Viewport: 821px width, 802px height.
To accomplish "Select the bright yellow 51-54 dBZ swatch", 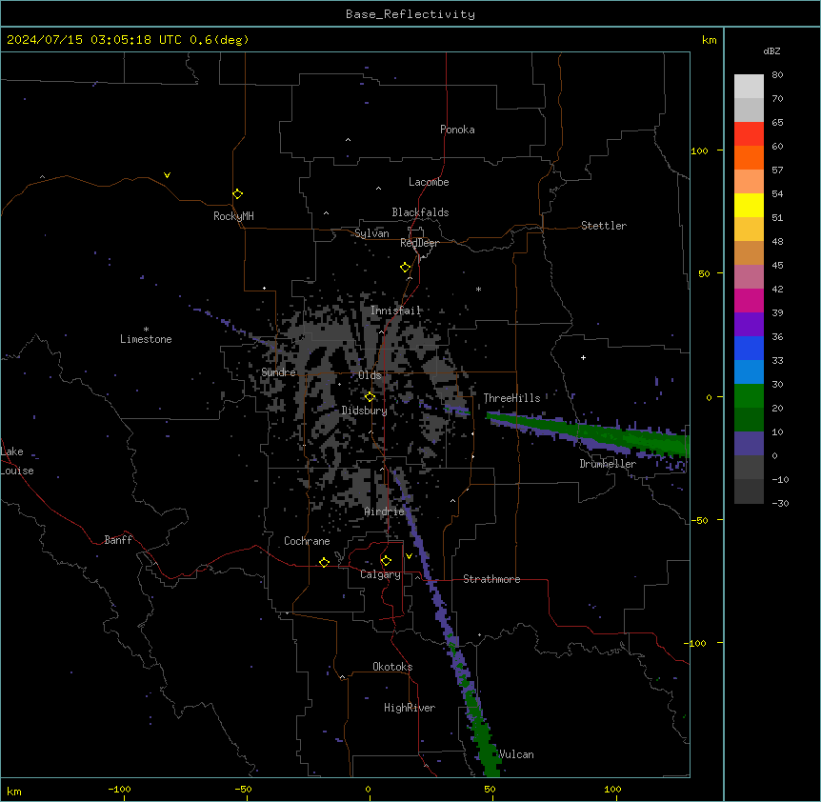I will [749, 205].
